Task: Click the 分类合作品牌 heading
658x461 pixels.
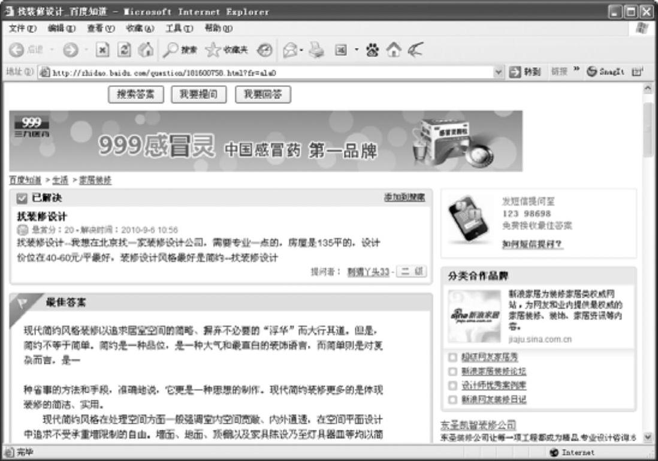Action: click(478, 276)
